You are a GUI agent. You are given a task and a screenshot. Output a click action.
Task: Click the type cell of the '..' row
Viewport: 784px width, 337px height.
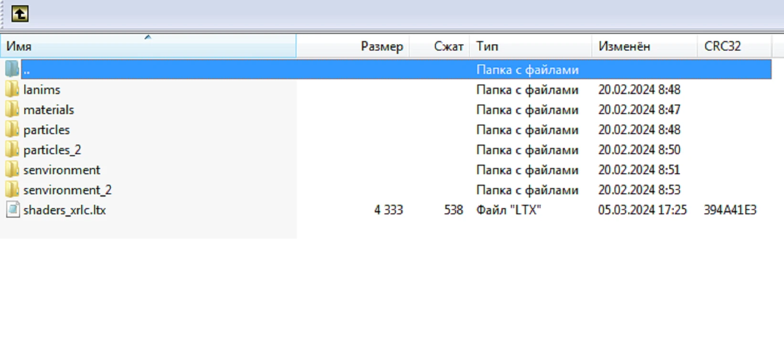[x=528, y=70]
